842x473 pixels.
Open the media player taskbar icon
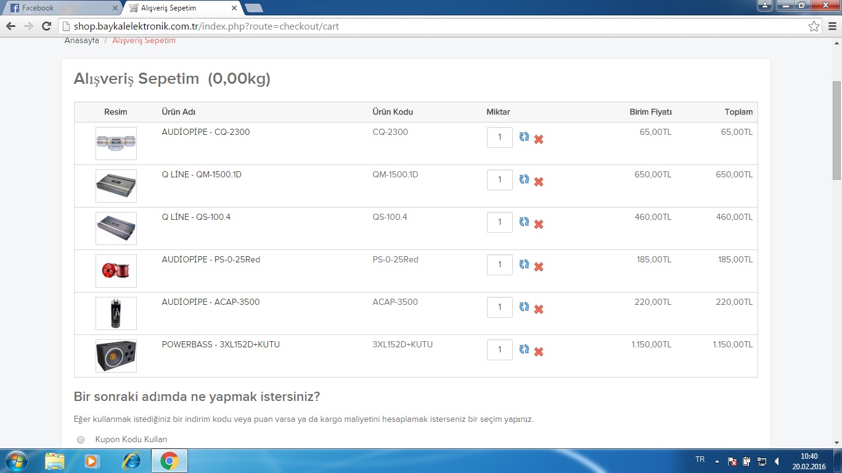pyautogui.click(x=92, y=461)
